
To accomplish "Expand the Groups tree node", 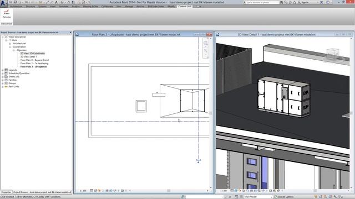I will tap(3, 83).
